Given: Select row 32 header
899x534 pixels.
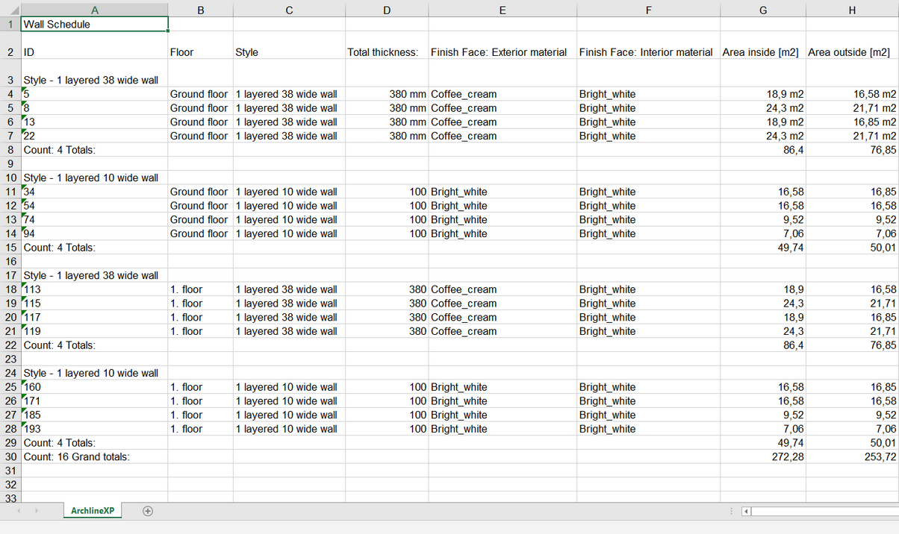Looking at the screenshot, I should [x=10, y=484].
